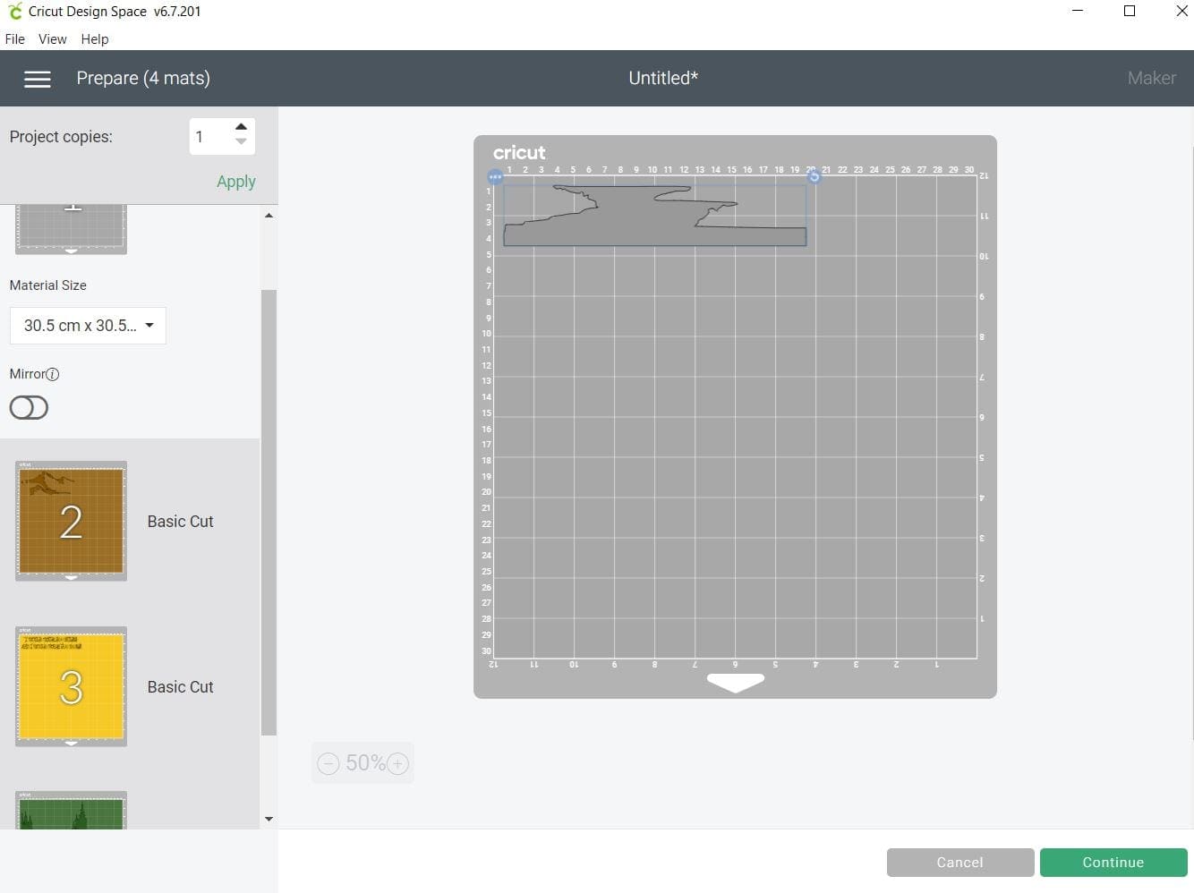Screen dimensions: 1194x893
Task: Click the Prepare (4 mats) heading
Action: coord(143,78)
